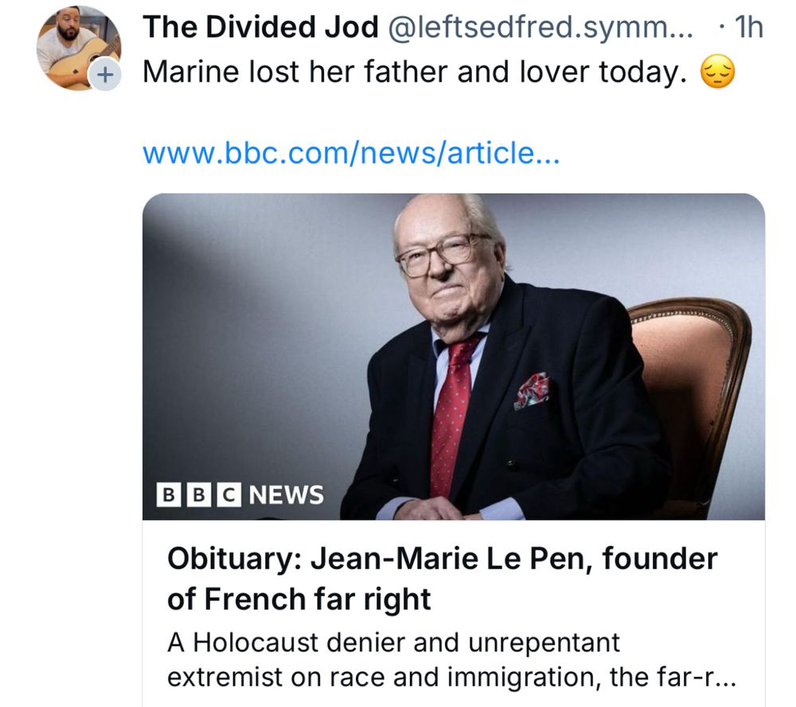Open the www.bbc.com/news/article link
The height and width of the screenshot is (707, 796).
[x=351, y=153]
